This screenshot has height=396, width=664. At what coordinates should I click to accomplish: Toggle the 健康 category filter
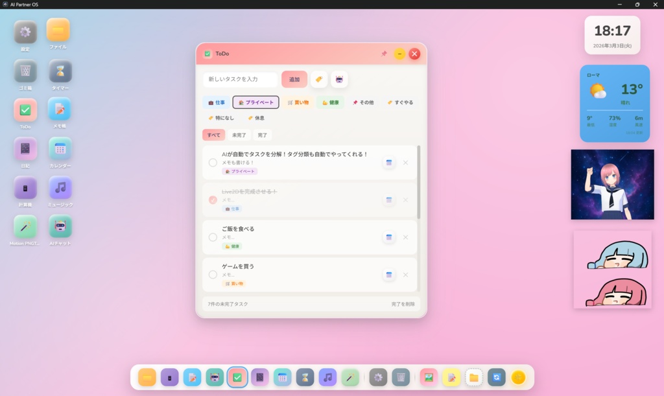coord(330,102)
